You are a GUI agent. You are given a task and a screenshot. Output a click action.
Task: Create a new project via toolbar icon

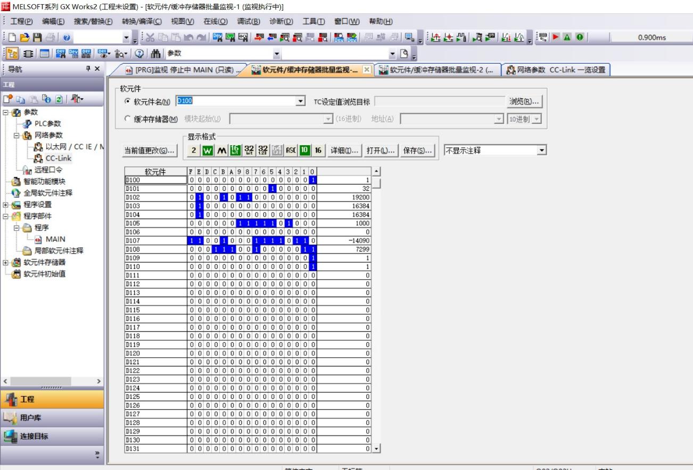click(11, 38)
